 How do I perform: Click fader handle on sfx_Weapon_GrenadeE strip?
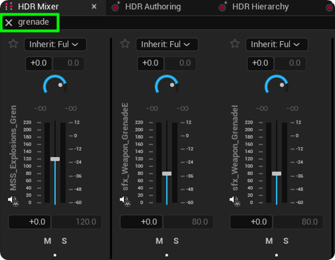click(x=167, y=173)
